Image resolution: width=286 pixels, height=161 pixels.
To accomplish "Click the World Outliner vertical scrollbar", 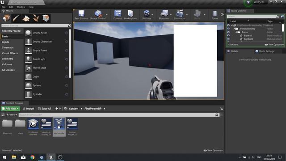I will pos(283,28).
